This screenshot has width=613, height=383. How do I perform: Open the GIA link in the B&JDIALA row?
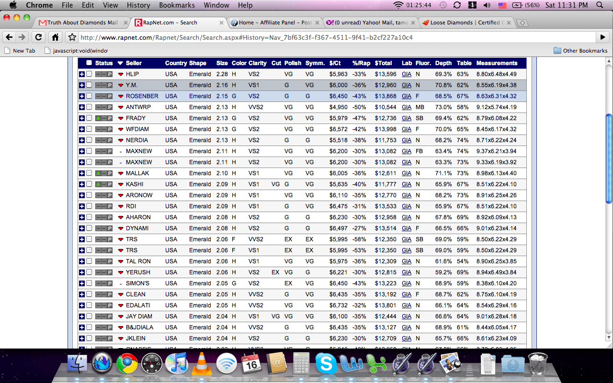click(407, 327)
